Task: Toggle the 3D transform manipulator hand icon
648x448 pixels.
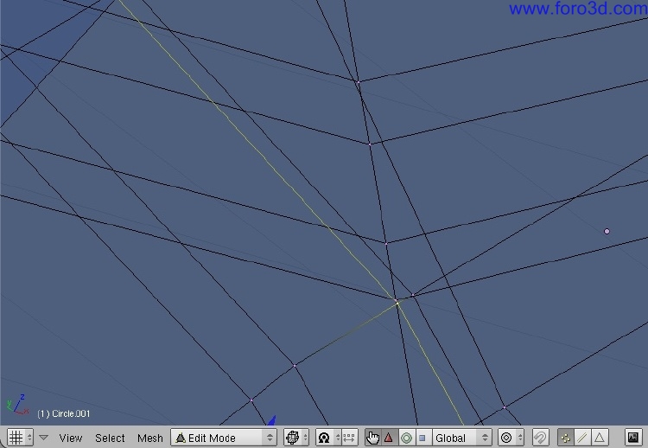Action: coord(372,438)
